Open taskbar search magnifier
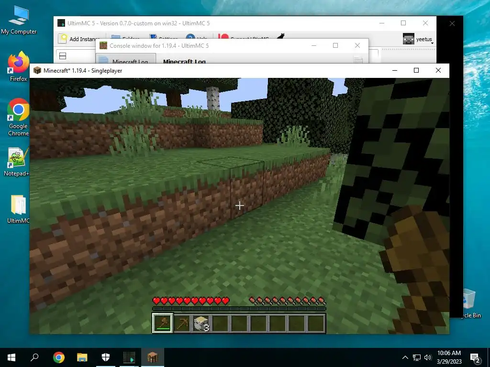The width and height of the screenshot is (490, 367). (34, 357)
